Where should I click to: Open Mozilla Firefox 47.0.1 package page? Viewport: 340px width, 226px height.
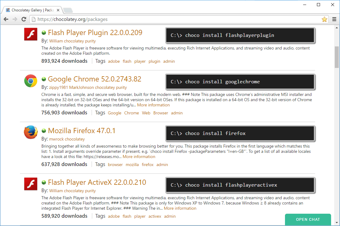pyautogui.click(x=81, y=131)
